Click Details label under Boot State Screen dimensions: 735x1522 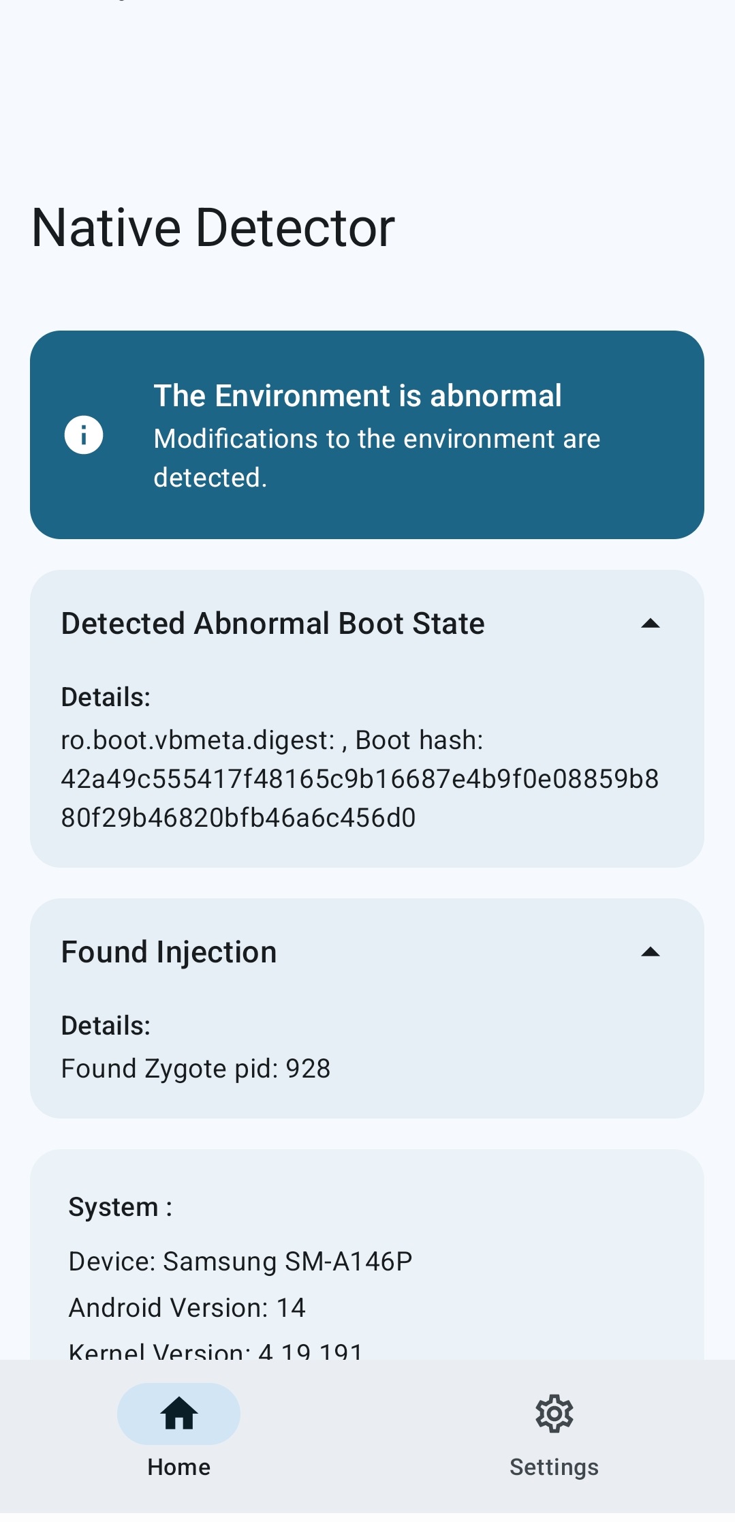(x=106, y=697)
